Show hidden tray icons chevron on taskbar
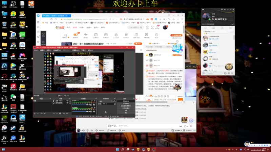The height and width of the screenshot is (152, 271). pos(226,150)
